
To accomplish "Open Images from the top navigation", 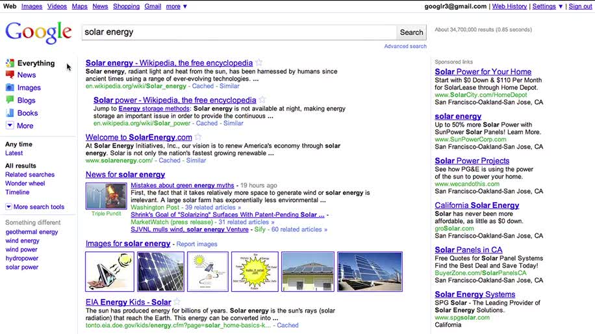I will point(32,6).
